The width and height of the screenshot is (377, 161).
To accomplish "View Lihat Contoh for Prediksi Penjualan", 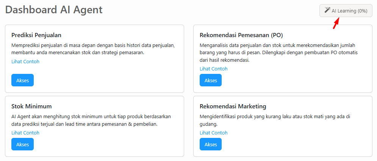I will [25, 61].
